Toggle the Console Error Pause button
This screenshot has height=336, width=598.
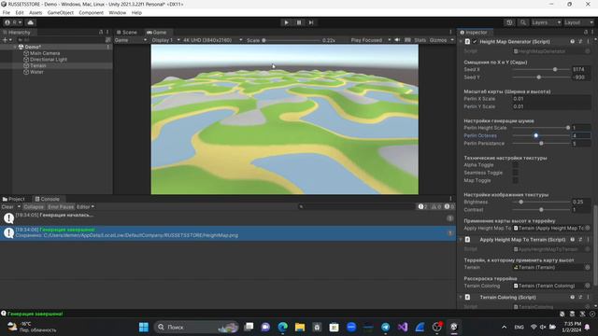click(61, 207)
